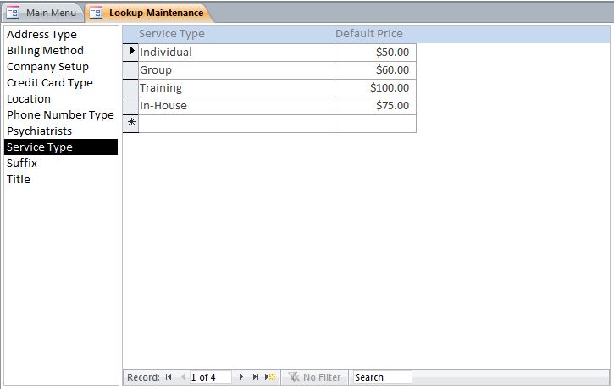The width and height of the screenshot is (614, 389).
Task: Select row selector for Group record
Action: [x=130, y=70]
